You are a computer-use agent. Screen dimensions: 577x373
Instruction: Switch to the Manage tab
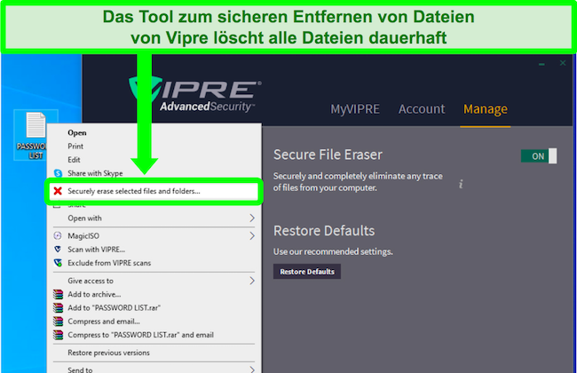485,109
